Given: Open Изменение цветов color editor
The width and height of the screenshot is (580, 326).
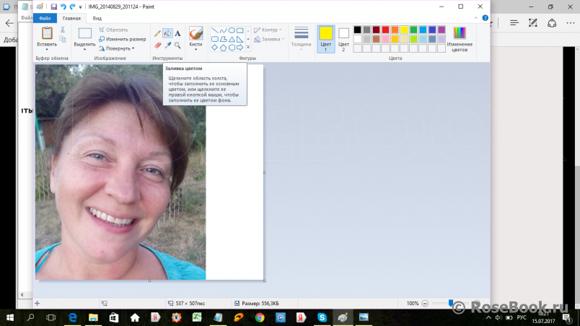Looking at the screenshot, I should [460, 38].
